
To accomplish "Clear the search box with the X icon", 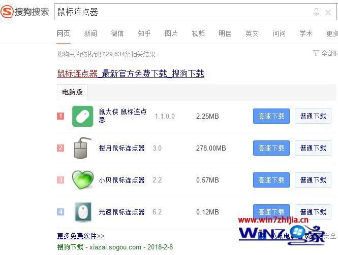I will click(328, 13).
